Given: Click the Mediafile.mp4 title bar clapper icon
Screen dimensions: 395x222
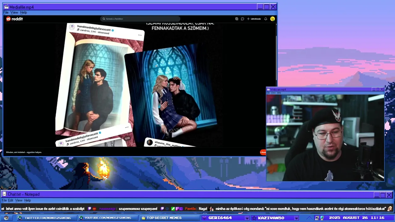Looking at the screenshot, I should [6, 7].
